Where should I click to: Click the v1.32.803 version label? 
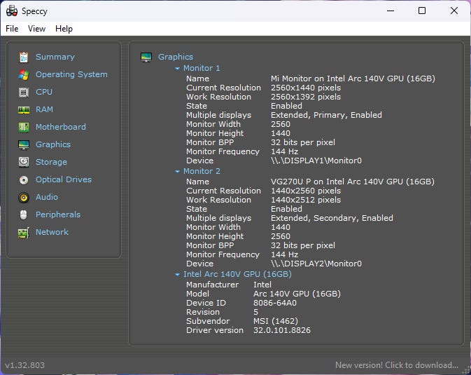pos(25,365)
